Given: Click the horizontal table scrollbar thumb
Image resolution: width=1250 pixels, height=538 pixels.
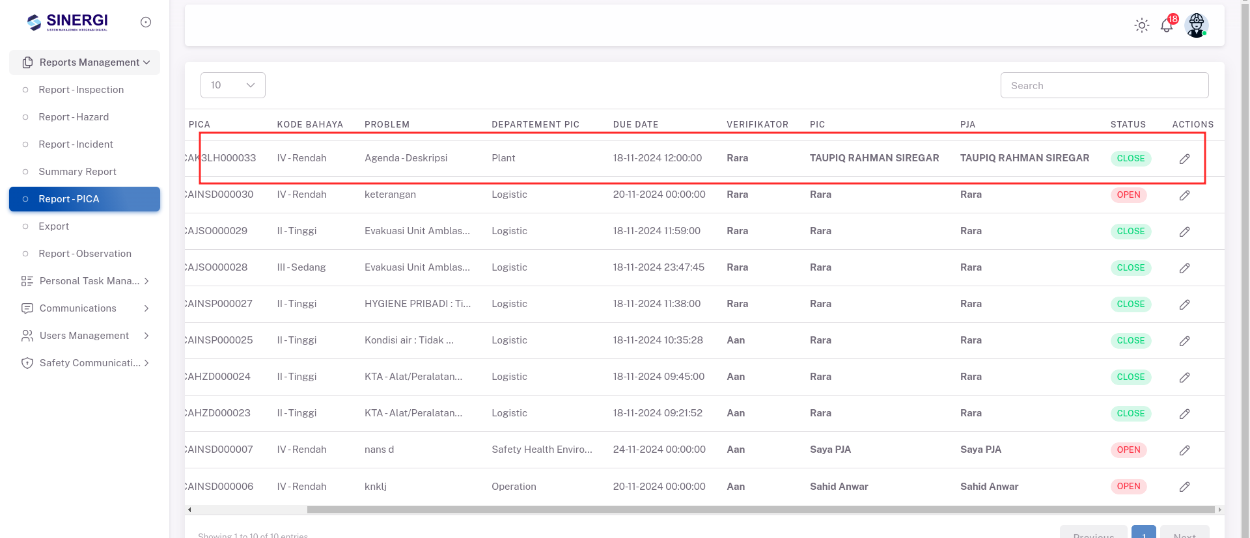Looking at the screenshot, I should pos(760,509).
